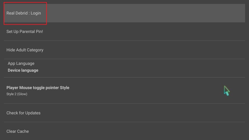This screenshot has height=140, width=249.
Task: Select the pointer style row showing Glow
Action: click(125, 90)
